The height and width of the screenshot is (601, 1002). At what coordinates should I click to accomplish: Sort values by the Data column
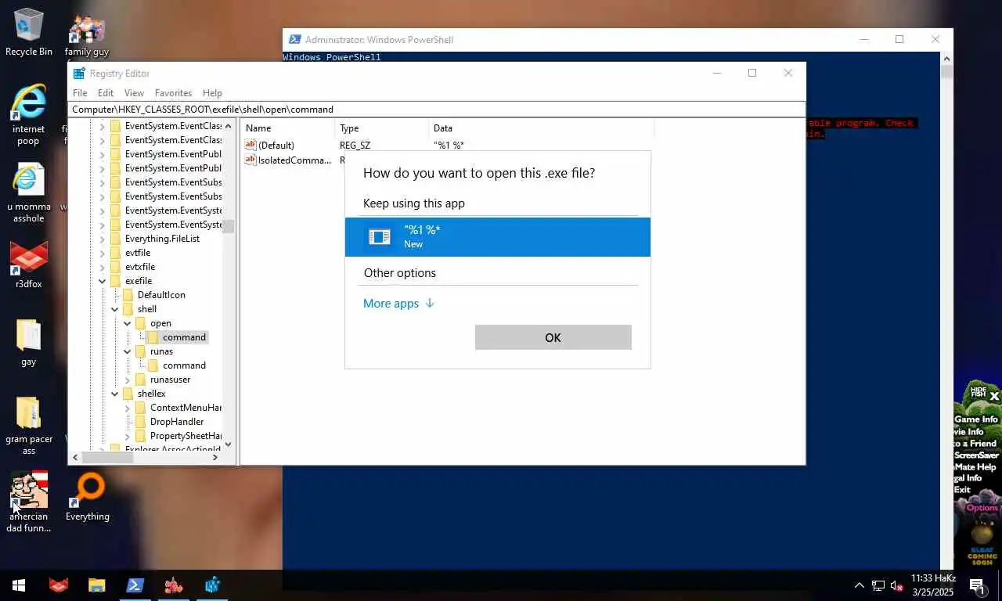coord(541,128)
